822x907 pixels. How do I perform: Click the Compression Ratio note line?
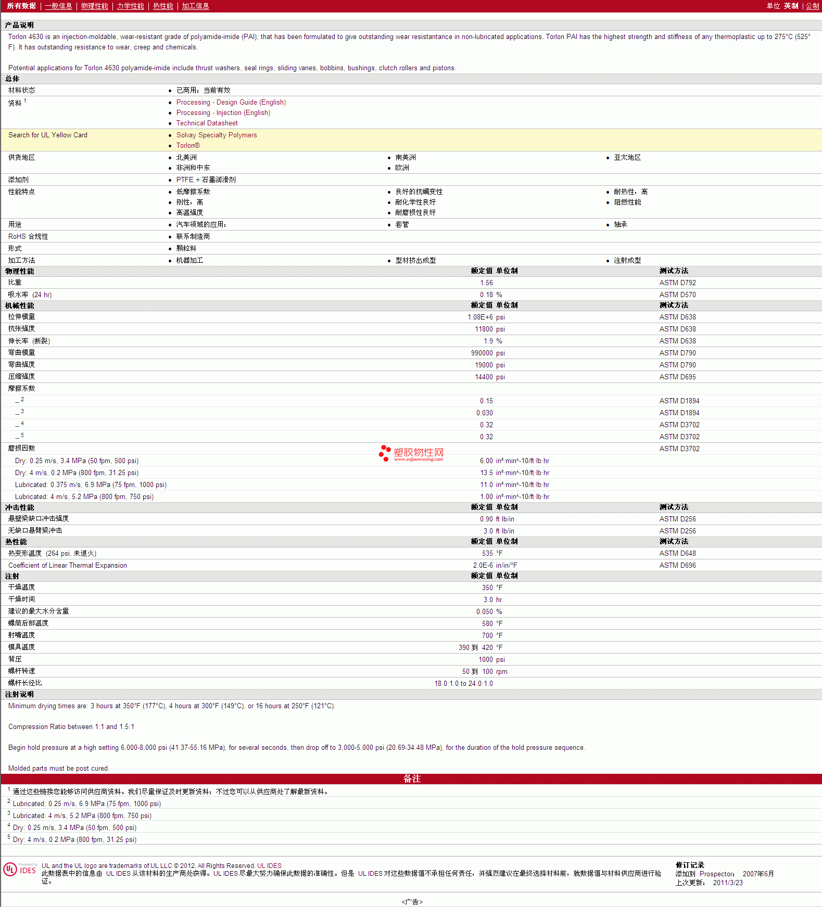click(x=71, y=727)
